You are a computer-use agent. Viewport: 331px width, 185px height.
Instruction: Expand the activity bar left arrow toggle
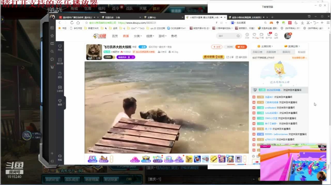coord(111,159)
